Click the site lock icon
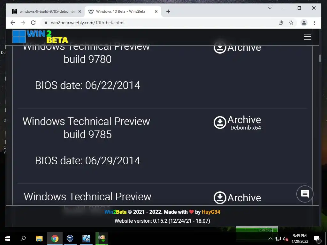This screenshot has height=245, width=327. [46, 23]
